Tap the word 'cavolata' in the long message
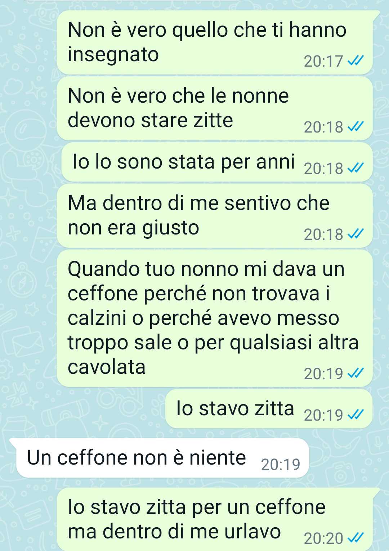This screenshot has height=551, width=389. pos(107,367)
